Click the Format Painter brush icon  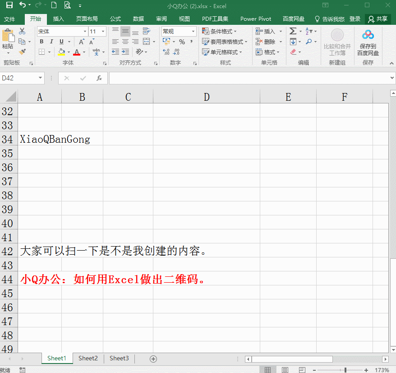22,52
